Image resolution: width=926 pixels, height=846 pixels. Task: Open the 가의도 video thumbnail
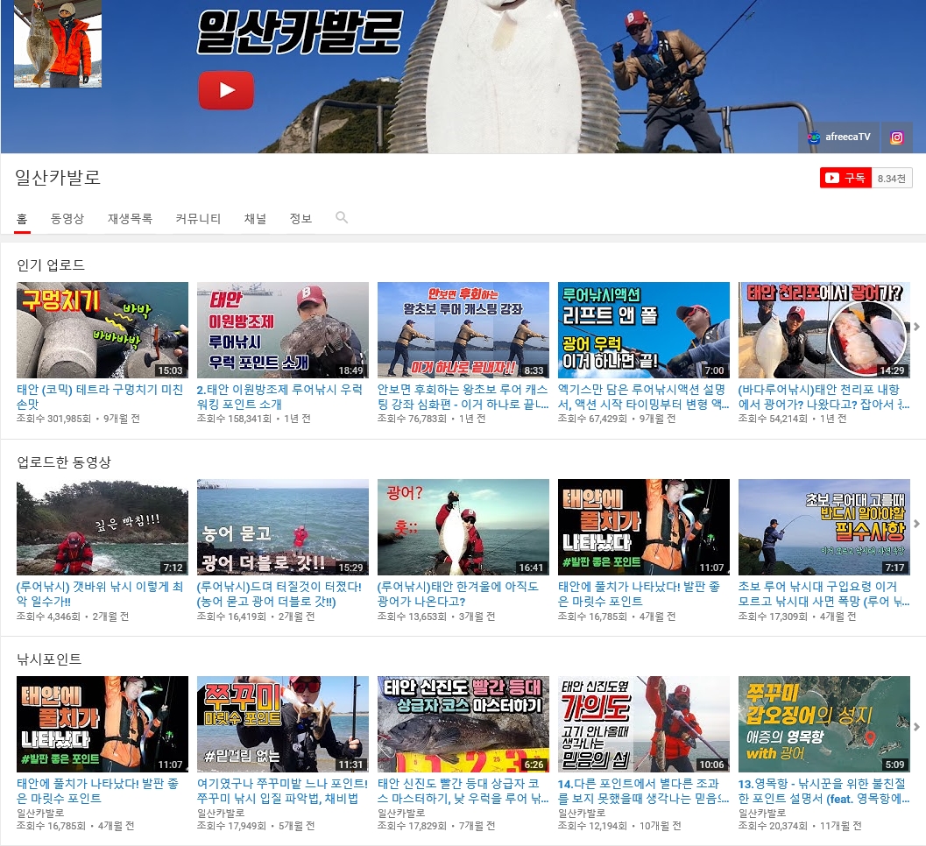tap(643, 723)
